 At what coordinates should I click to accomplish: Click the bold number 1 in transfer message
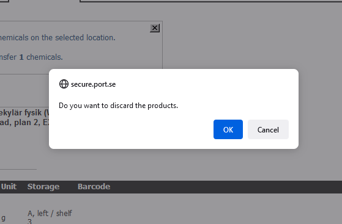(x=21, y=57)
